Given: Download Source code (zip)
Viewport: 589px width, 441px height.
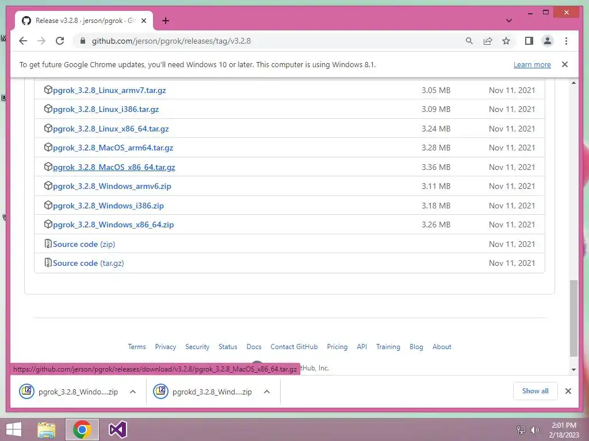Looking at the screenshot, I should pos(84,244).
